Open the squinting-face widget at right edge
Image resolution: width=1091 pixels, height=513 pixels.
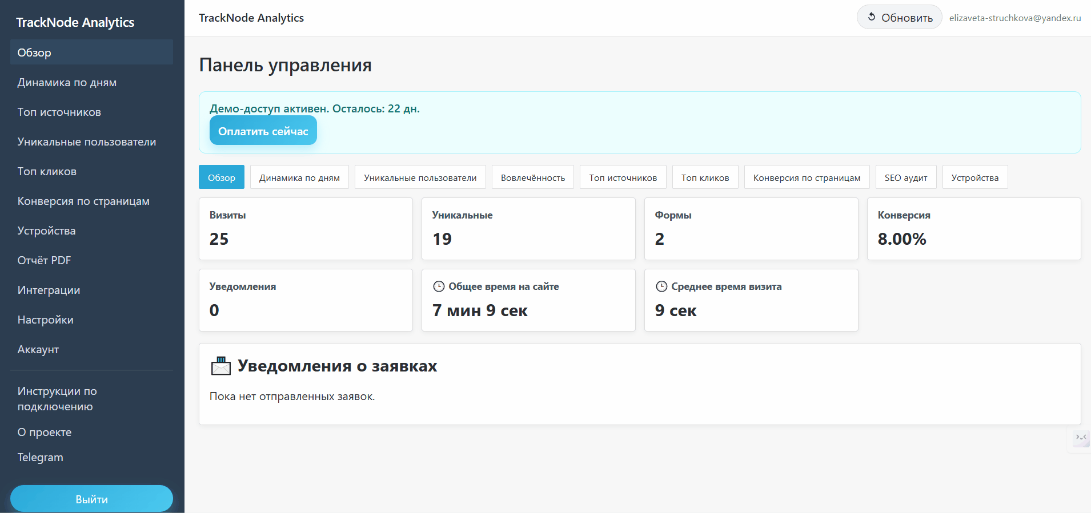[1081, 438]
